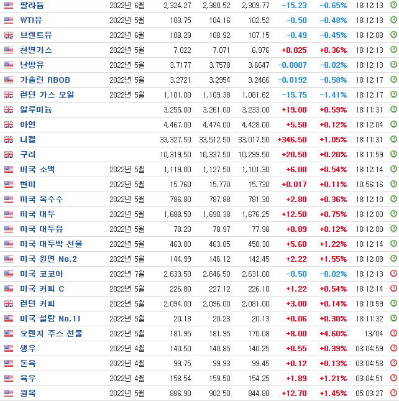Image resolution: width=399 pixels, height=401 pixels.
Task: Select the 7.022 natural gas price
Action: click(x=182, y=50)
